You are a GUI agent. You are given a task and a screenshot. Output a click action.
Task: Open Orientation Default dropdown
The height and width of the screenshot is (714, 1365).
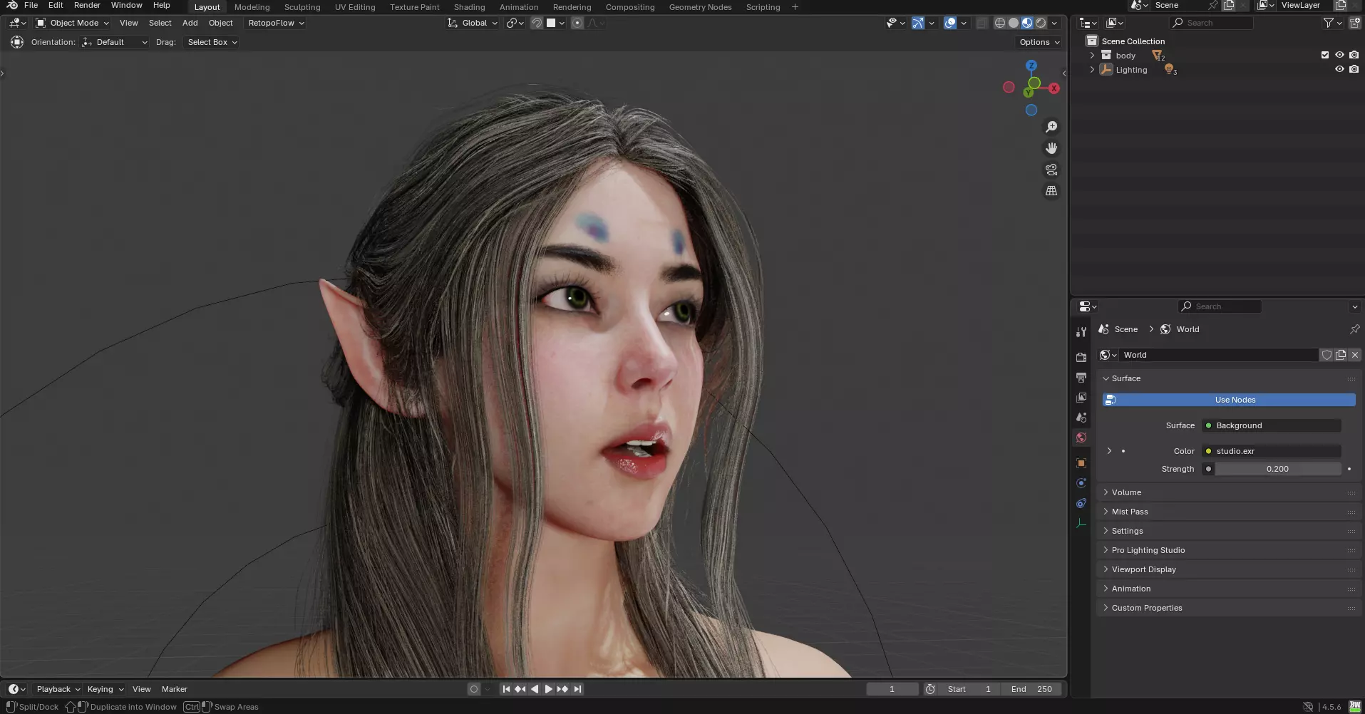(114, 42)
